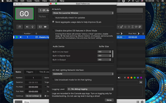Add a Target cue with bullseye icon
166x103 pixels.
point(121,27)
